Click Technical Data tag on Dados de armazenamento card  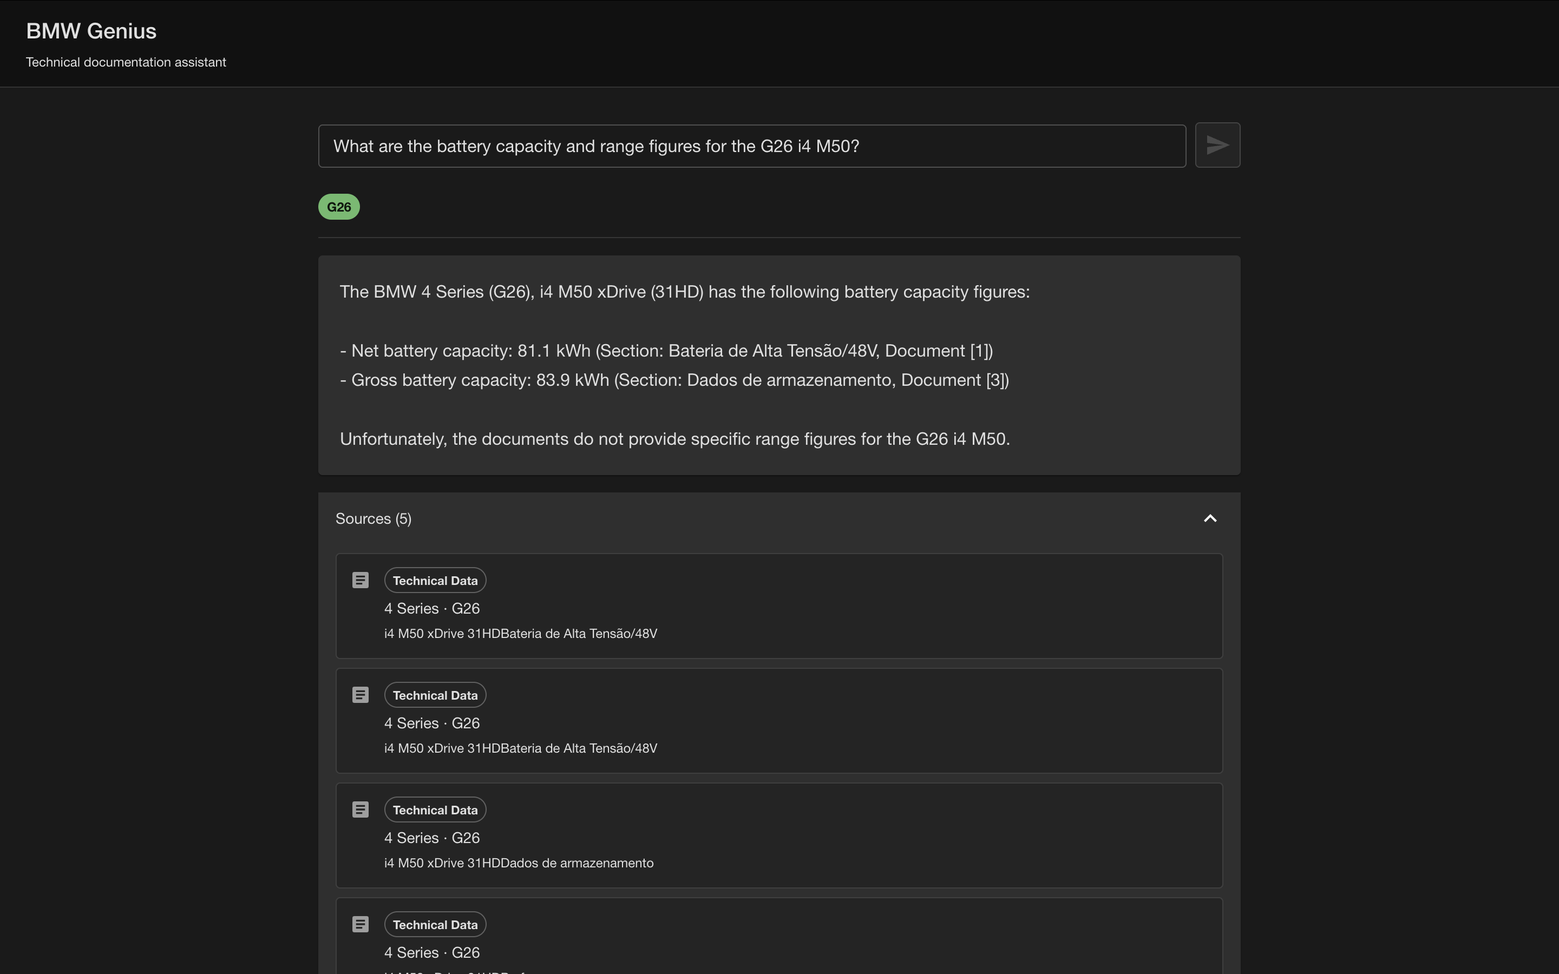pos(435,810)
